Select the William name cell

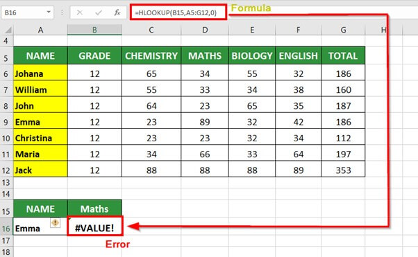coord(40,89)
